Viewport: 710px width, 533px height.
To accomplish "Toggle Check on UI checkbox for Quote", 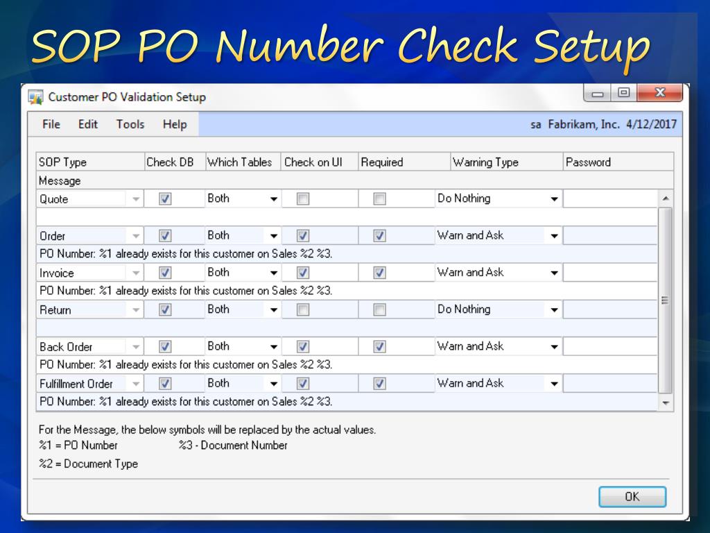I will tap(303, 199).
